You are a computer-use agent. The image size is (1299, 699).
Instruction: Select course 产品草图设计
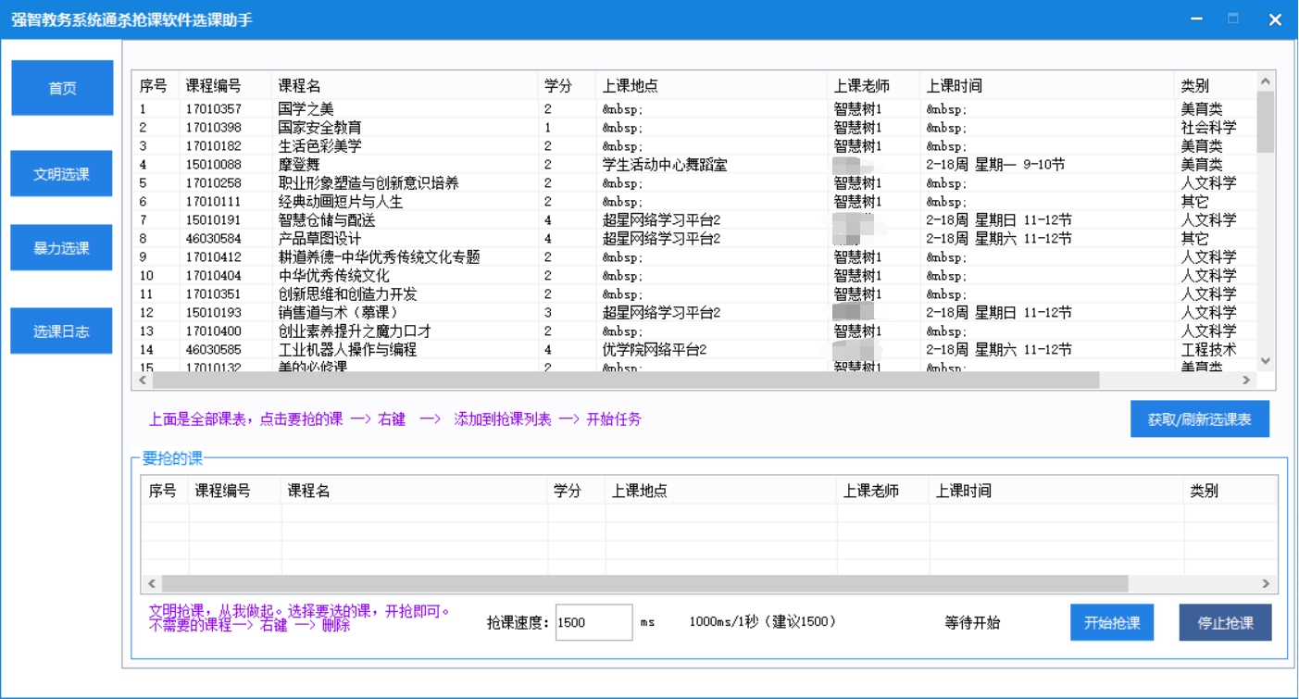pos(319,239)
